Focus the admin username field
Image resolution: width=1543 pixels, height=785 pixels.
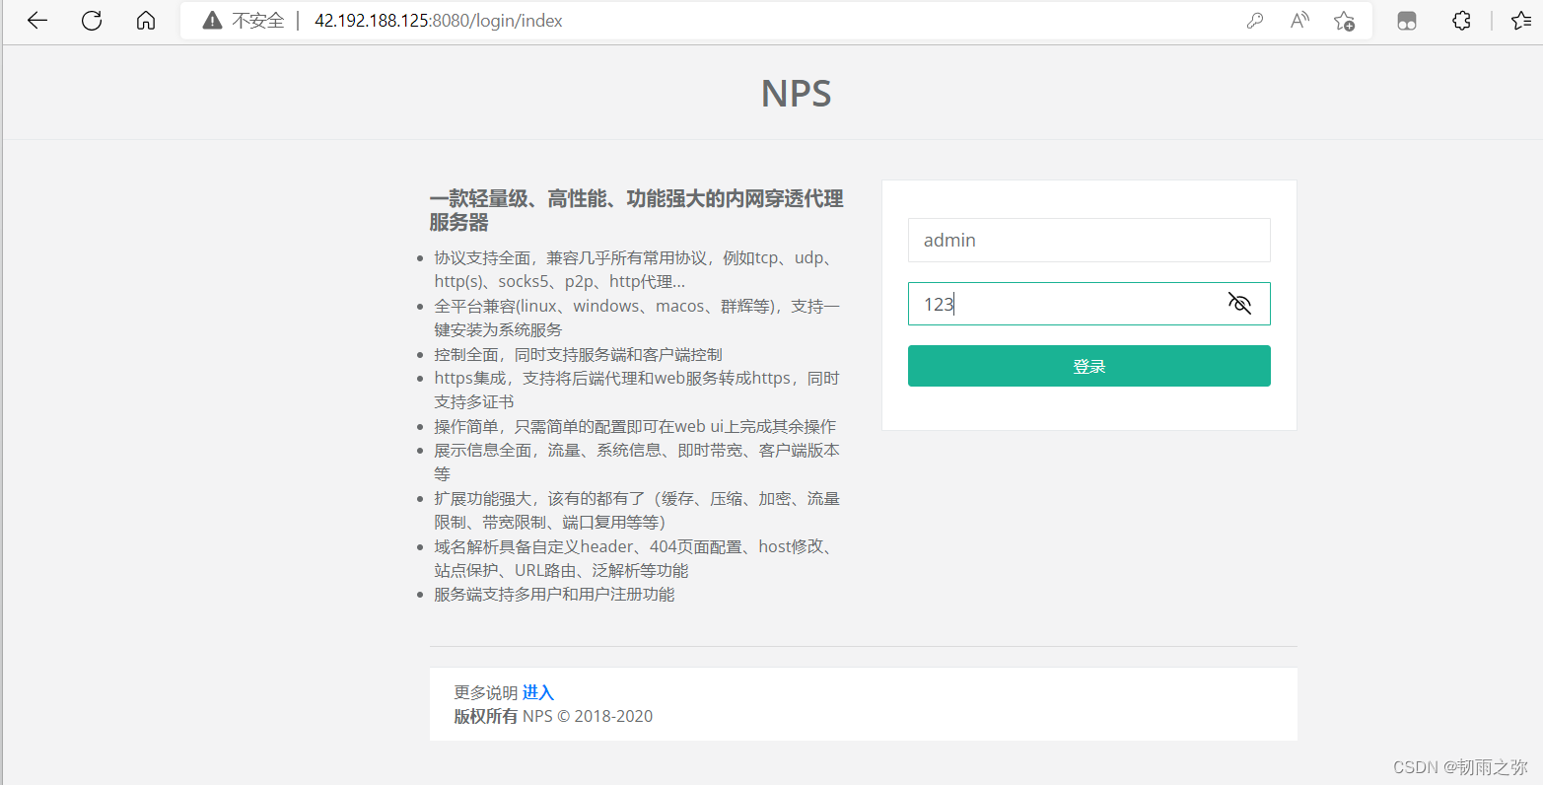1088,240
